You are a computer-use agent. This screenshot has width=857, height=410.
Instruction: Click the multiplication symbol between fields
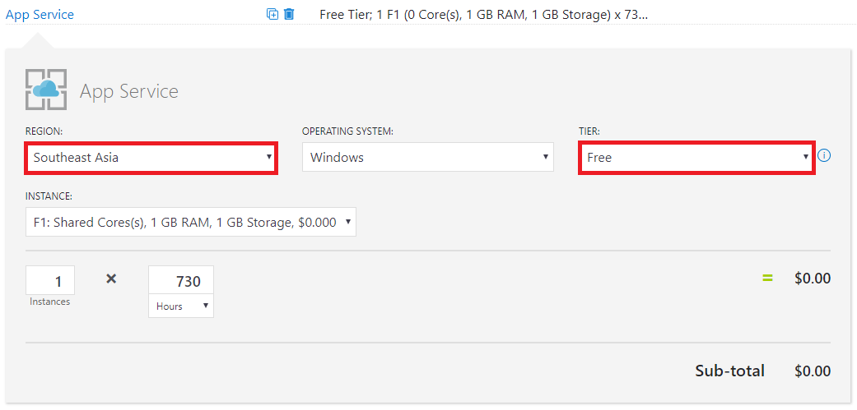(x=111, y=279)
